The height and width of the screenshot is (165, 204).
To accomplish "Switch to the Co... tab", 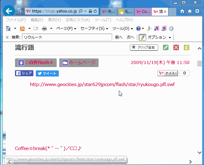I will pos(143,12).
